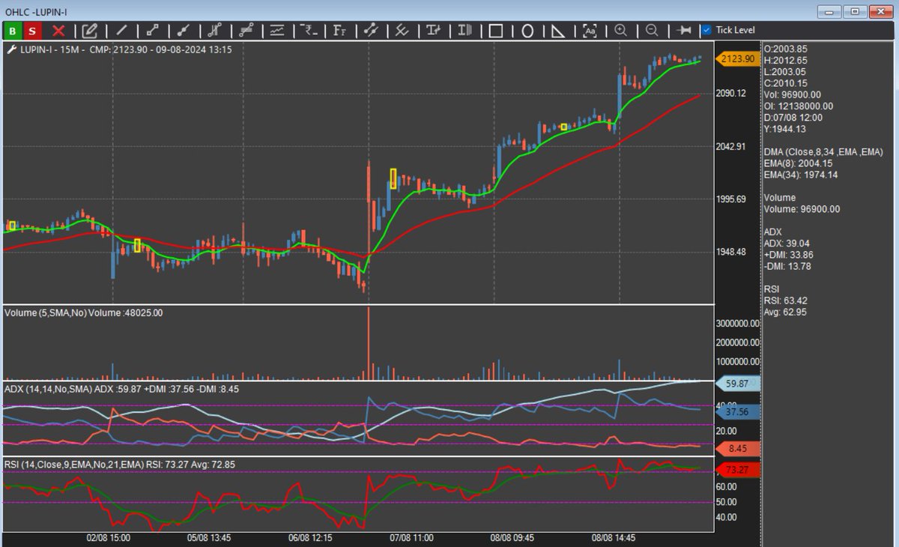Click the RSI 73.27 value label
Screen dimensions: 899x547
(737, 470)
